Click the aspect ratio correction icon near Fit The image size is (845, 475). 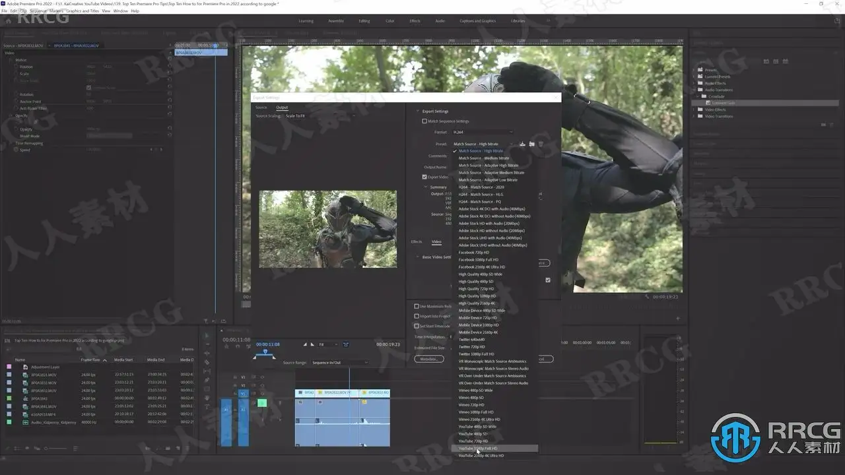tap(346, 344)
